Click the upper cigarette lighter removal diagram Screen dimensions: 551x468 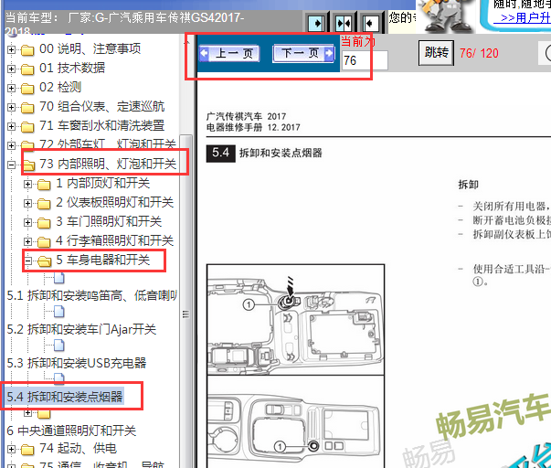pos(295,320)
